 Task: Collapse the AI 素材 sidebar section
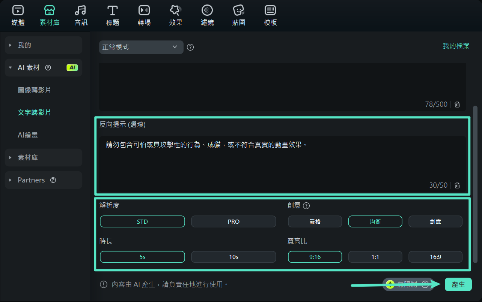pos(44,68)
